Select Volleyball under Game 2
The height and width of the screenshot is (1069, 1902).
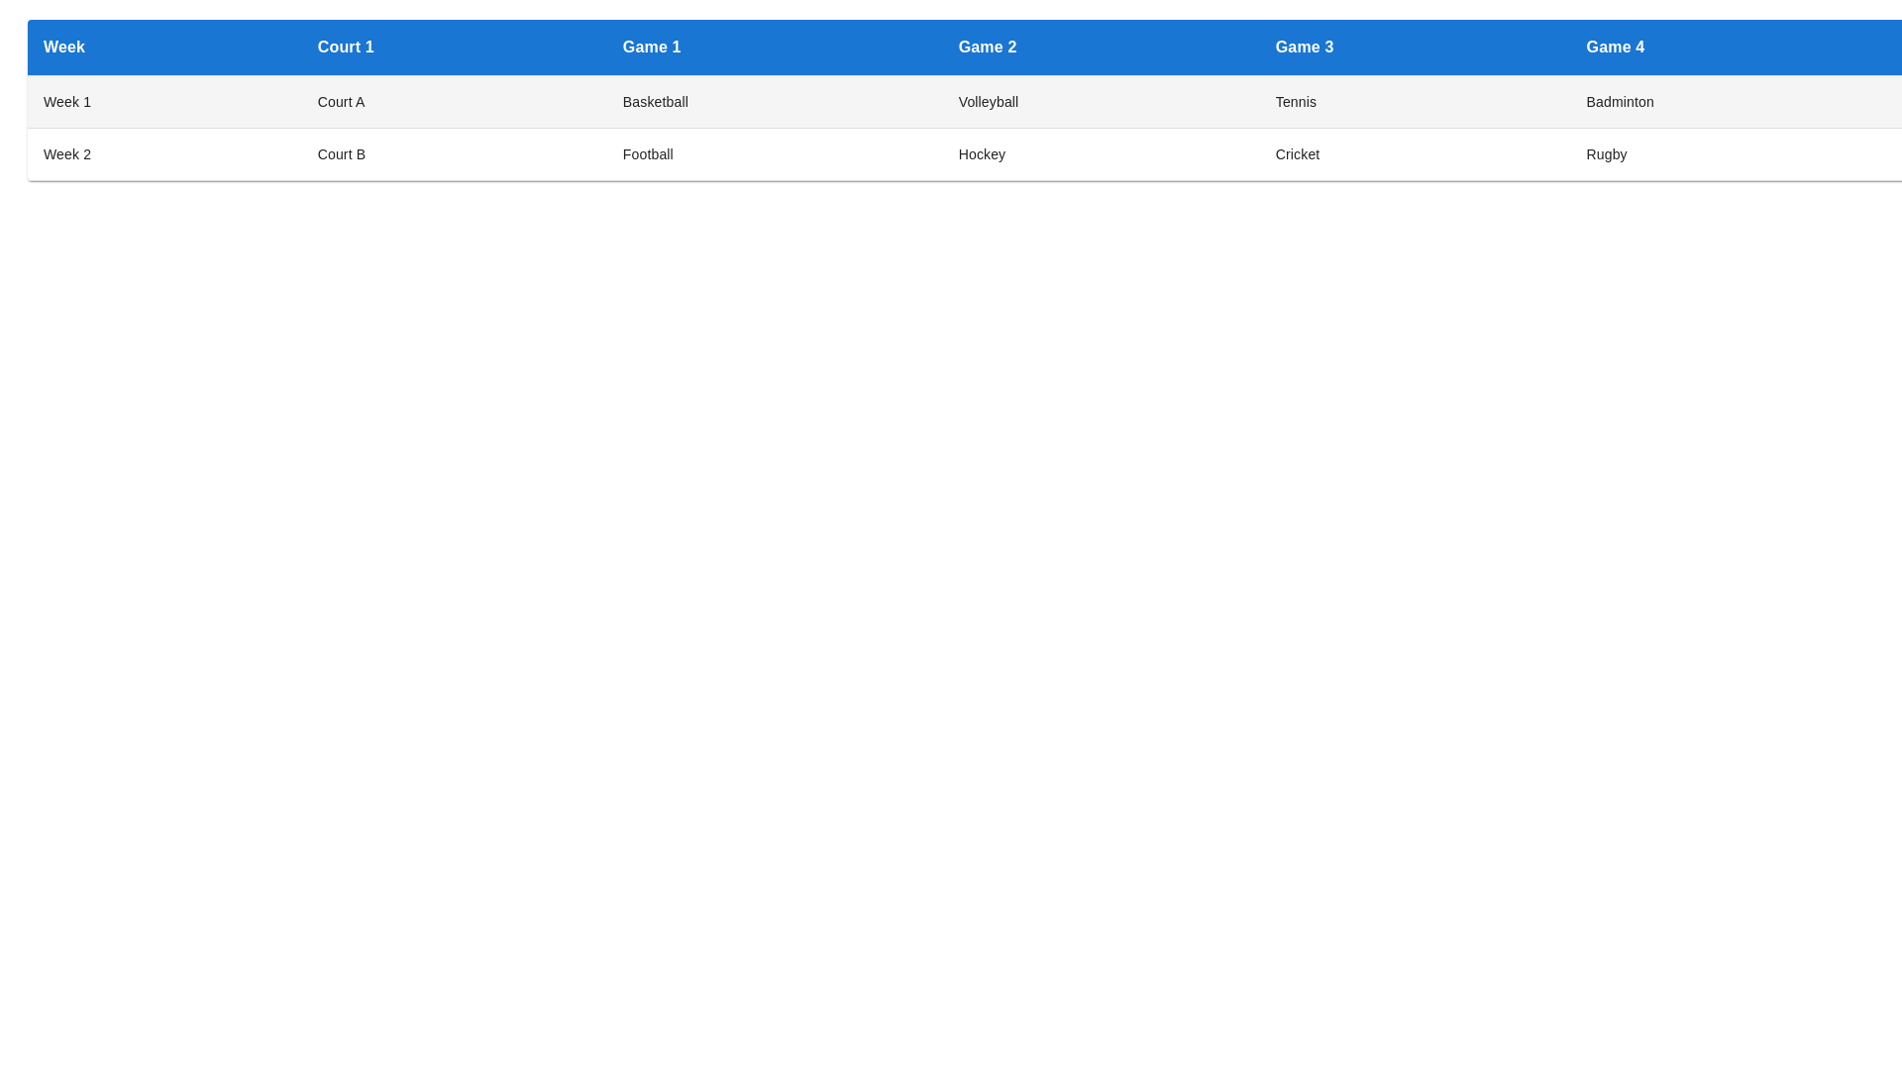point(988,102)
